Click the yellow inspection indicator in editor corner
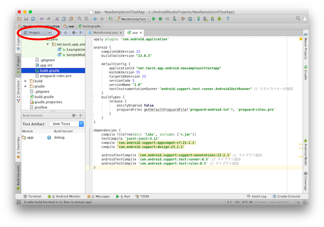Screen dimensions: 324x227 click(301, 39)
